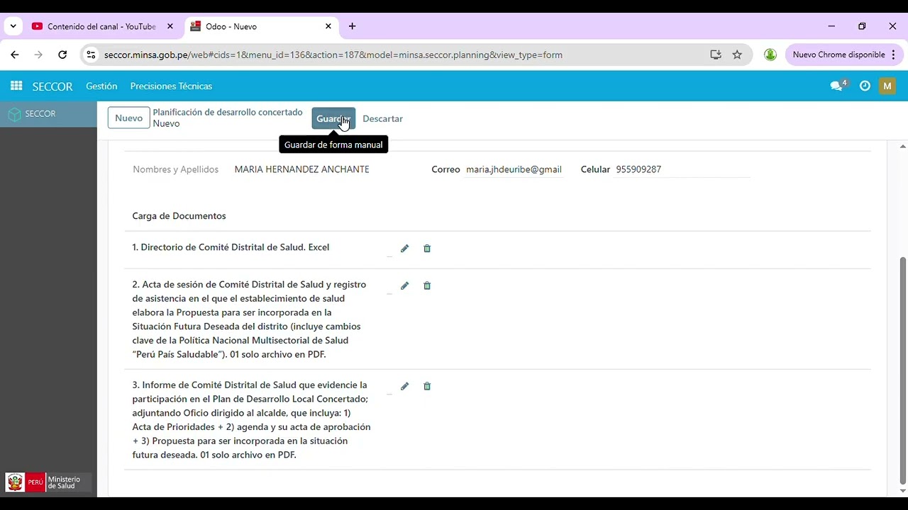The image size is (908, 510).
Task: View site information icon in address bar
Action: [91, 55]
